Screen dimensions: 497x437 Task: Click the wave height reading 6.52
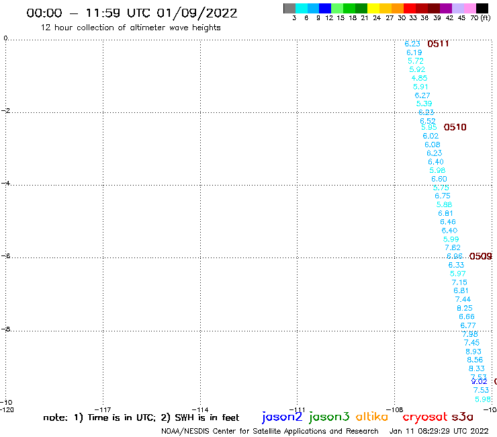coord(428,121)
